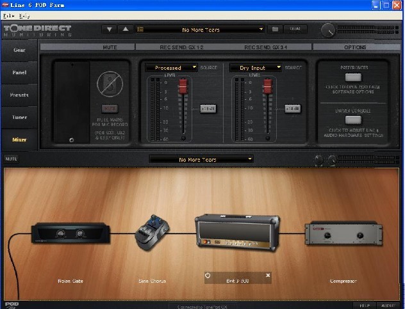Click the red fader for Rec Send 1-2
This screenshot has width=405, height=309.
pos(183,86)
